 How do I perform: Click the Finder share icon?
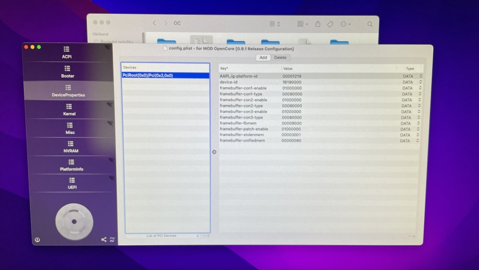tap(318, 24)
